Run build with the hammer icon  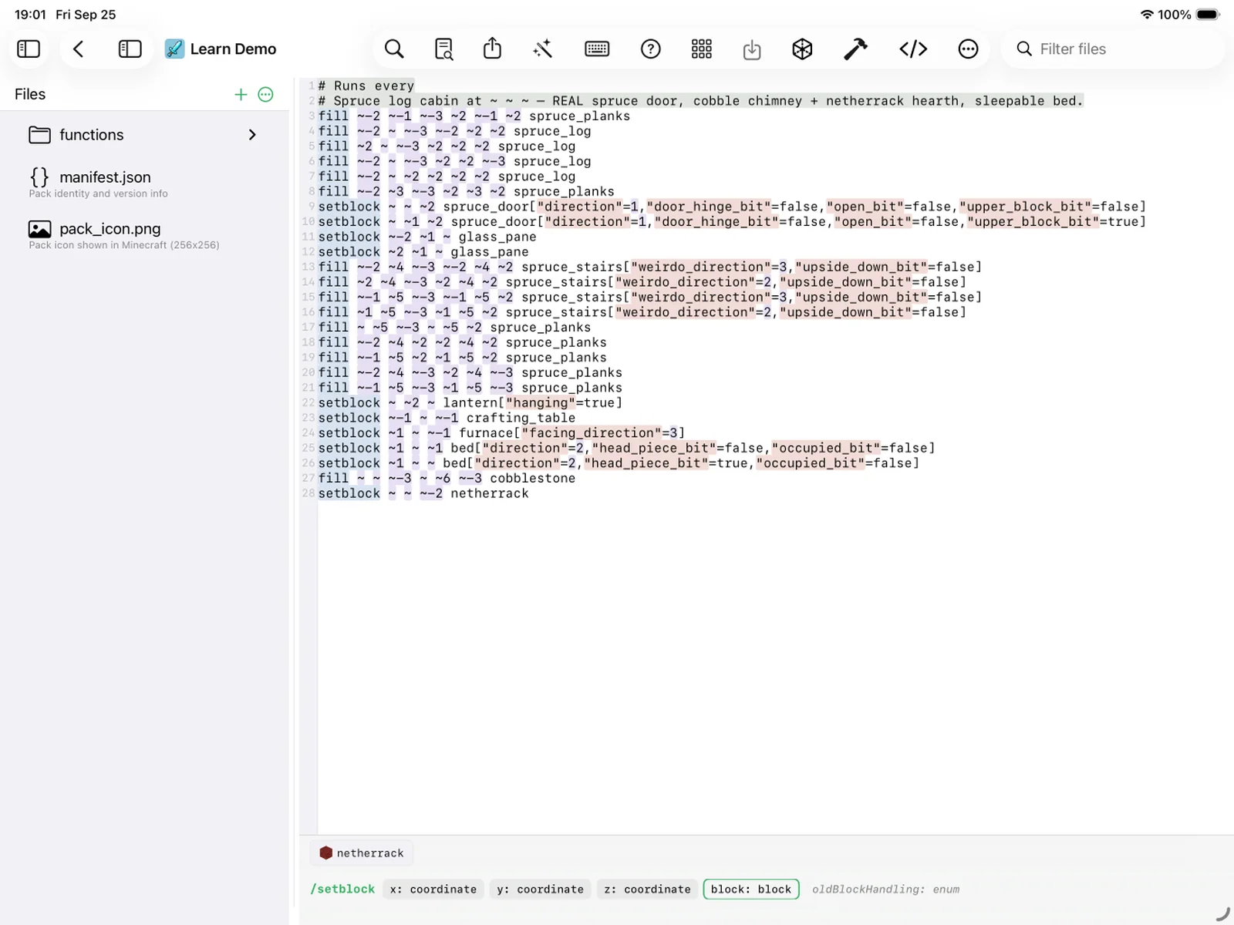click(x=855, y=49)
